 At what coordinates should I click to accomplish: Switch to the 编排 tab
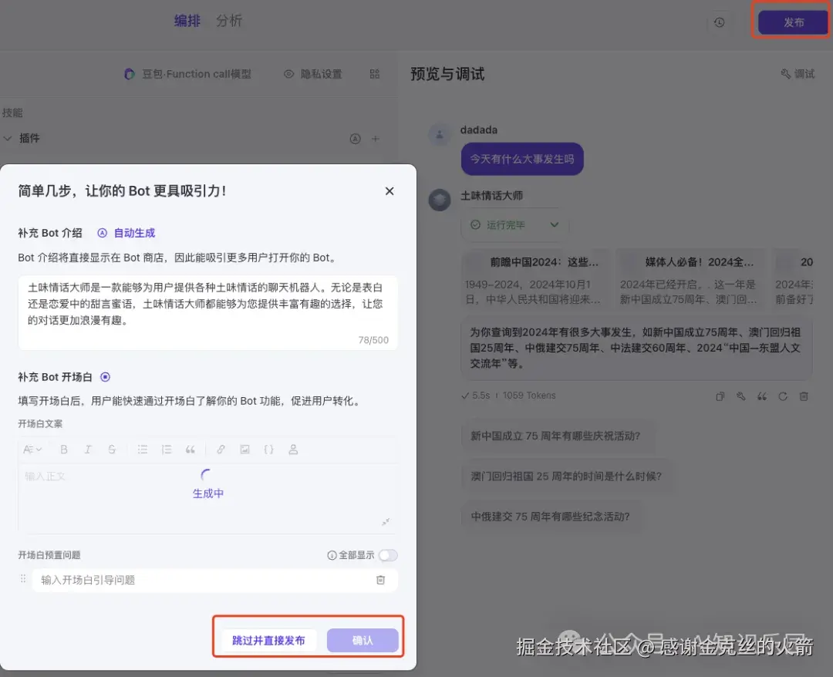pos(187,21)
